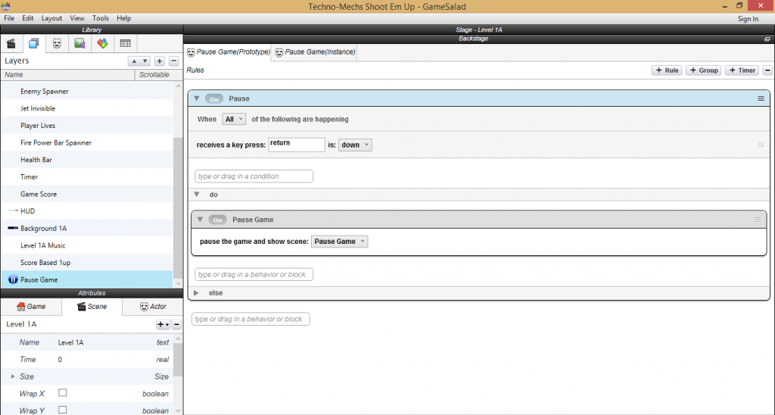775x415 pixels.
Task: Open the Behaviors library tab icon
Action: (x=102, y=43)
